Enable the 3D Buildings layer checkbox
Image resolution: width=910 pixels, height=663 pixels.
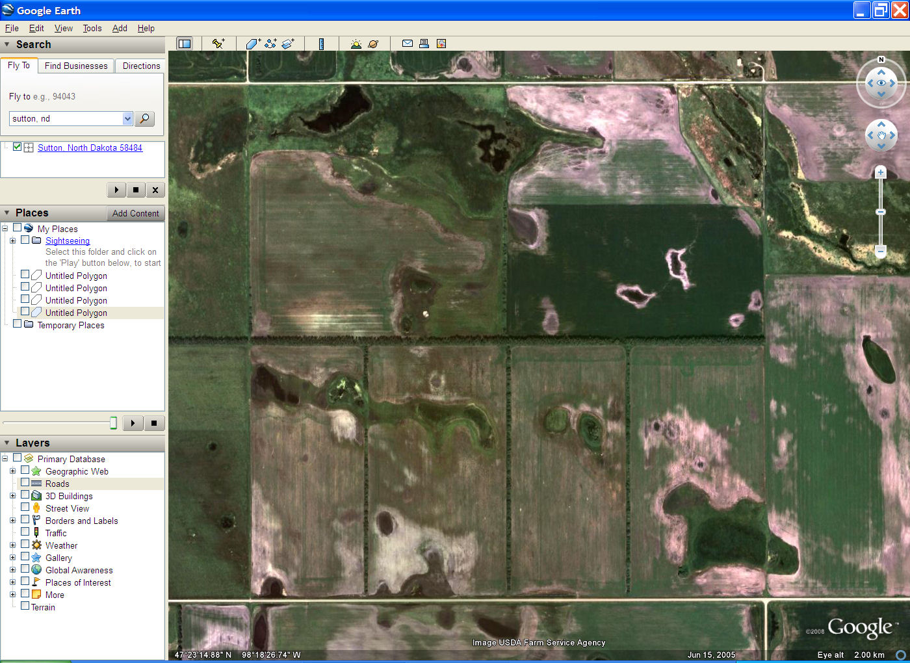25,495
